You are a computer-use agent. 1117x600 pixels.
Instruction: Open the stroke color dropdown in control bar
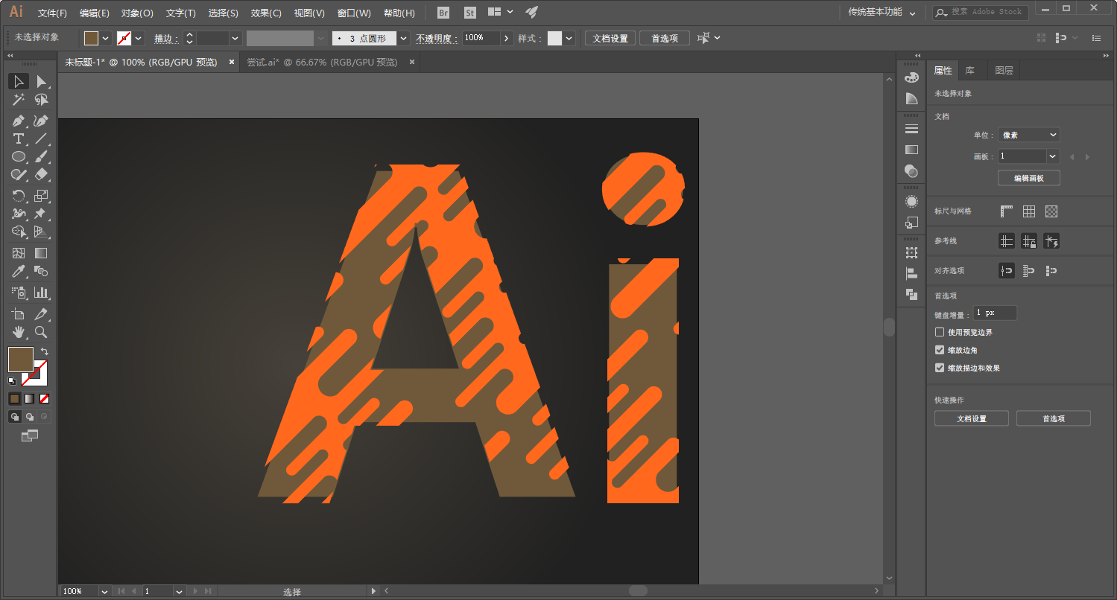pos(139,38)
